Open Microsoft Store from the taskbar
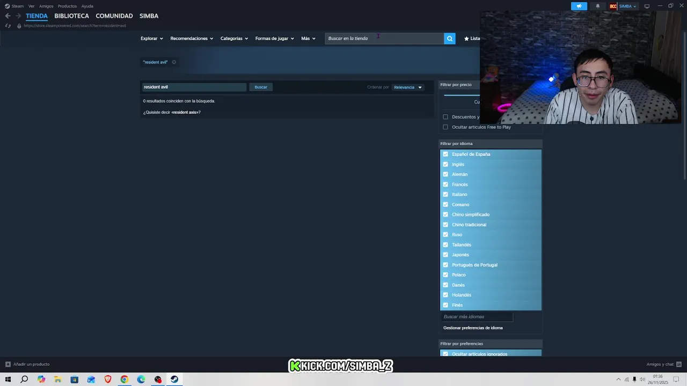The image size is (687, 386). [x=74, y=380]
